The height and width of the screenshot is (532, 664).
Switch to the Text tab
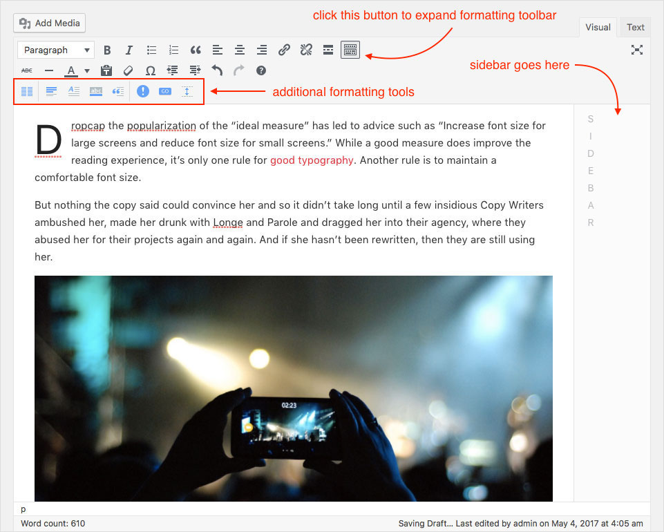pyautogui.click(x=635, y=28)
